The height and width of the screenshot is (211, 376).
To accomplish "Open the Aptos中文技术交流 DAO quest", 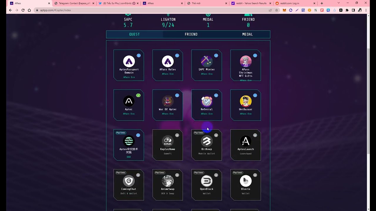I will [x=129, y=145].
